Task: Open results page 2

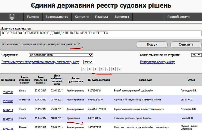Action: pyautogui.click(x=101, y=69)
